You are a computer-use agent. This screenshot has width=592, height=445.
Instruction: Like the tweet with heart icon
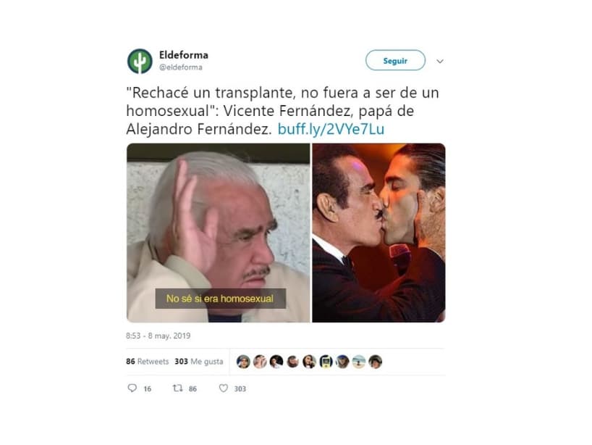pyautogui.click(x=224, y=388)
